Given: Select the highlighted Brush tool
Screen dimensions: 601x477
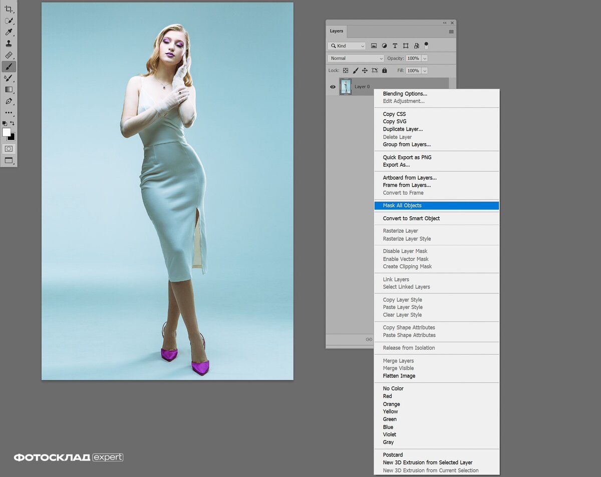Looking at the screenshot, I should (x=9, y=67).
